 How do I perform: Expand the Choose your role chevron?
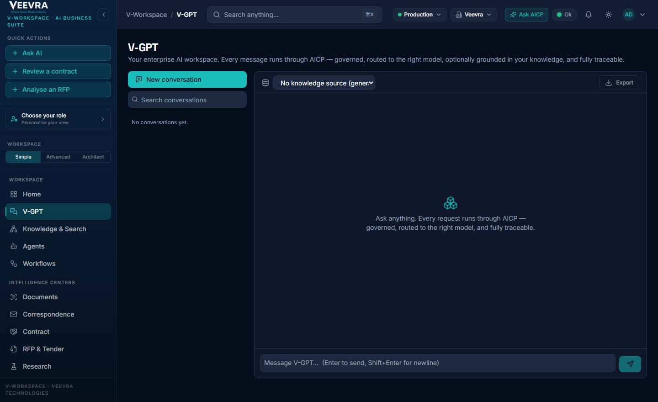(x=103, y=119)
